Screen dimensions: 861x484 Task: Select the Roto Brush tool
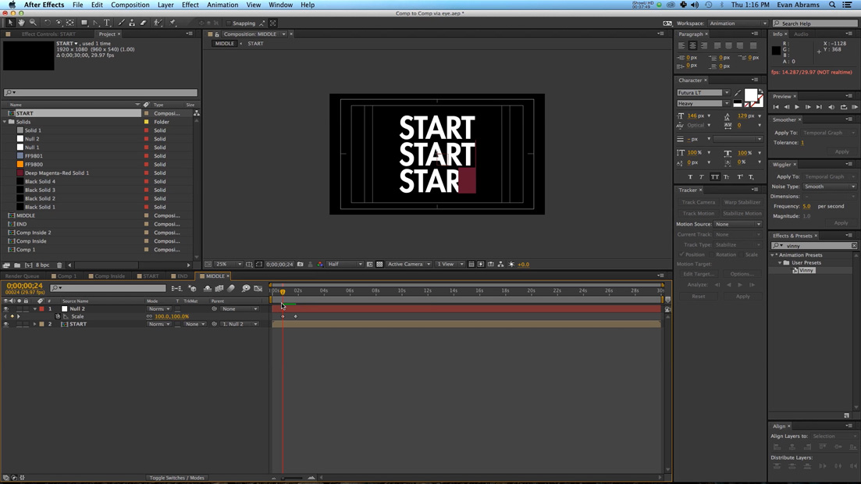click(158, 23)
